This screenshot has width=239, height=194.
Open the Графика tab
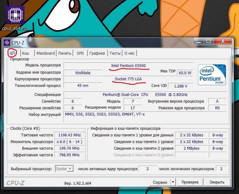pyautogui.click(x=97, y=53)
